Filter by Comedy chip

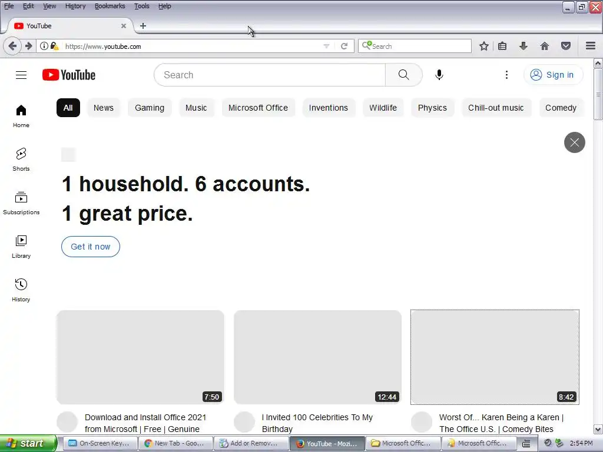pos(561,108)
